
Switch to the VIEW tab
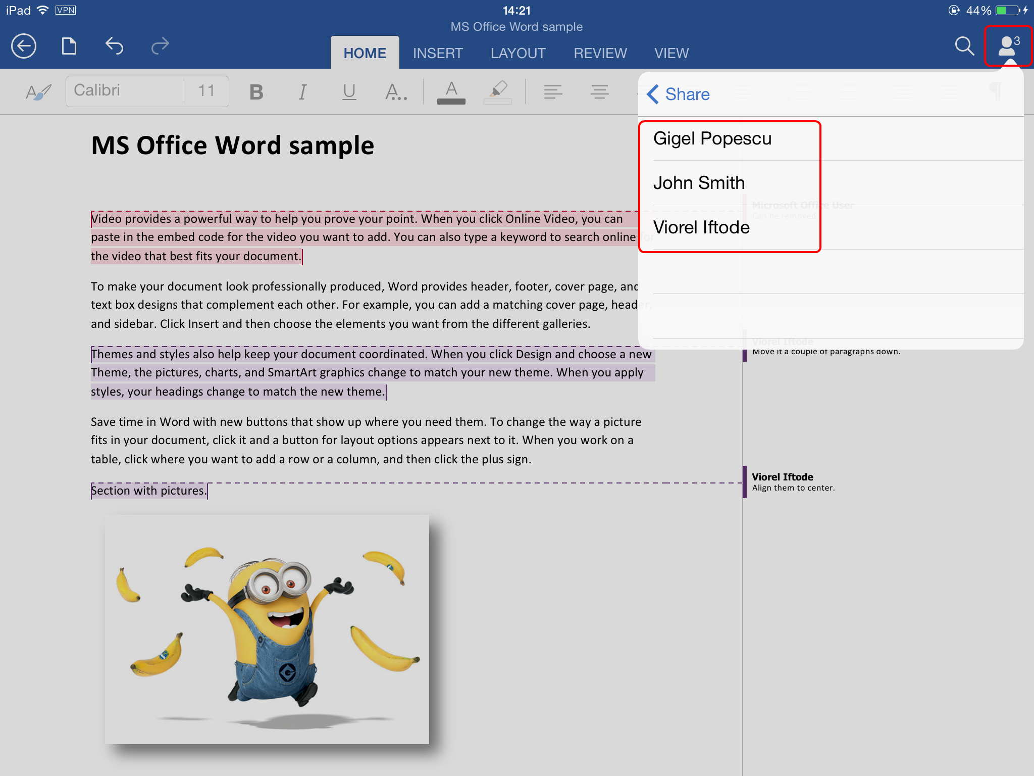pos(671,53)
